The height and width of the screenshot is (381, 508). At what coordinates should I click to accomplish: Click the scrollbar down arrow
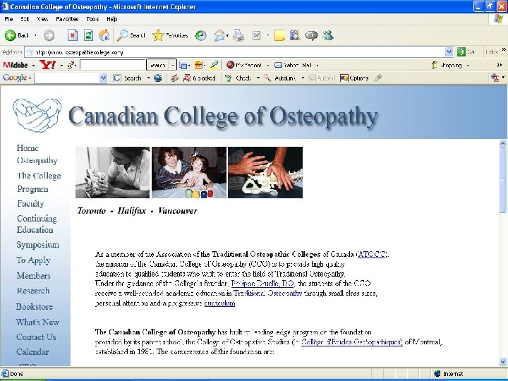coord(503,361)
